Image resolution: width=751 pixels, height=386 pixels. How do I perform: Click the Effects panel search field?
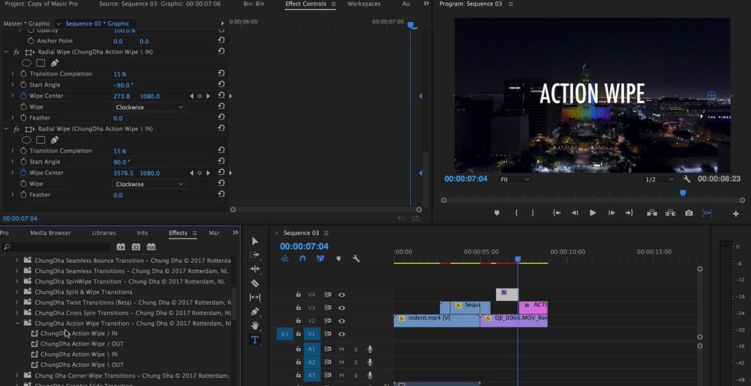pyautogui.click(x=56, y=248)
